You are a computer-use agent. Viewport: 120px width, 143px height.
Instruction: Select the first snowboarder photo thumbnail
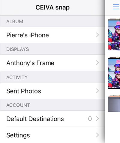click(x=114, y=34)
